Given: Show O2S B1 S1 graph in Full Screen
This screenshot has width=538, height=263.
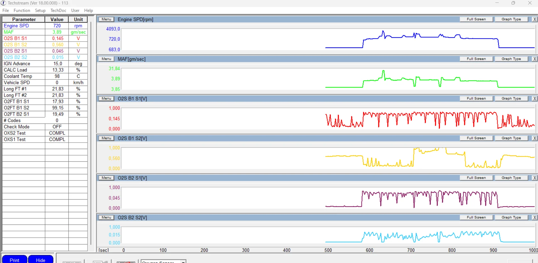Looking at the screenshot, I should coord(476,99).
